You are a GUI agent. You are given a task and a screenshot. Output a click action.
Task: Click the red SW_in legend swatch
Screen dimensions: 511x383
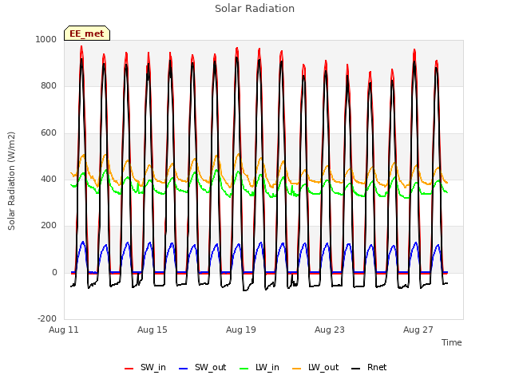point(129,369)
